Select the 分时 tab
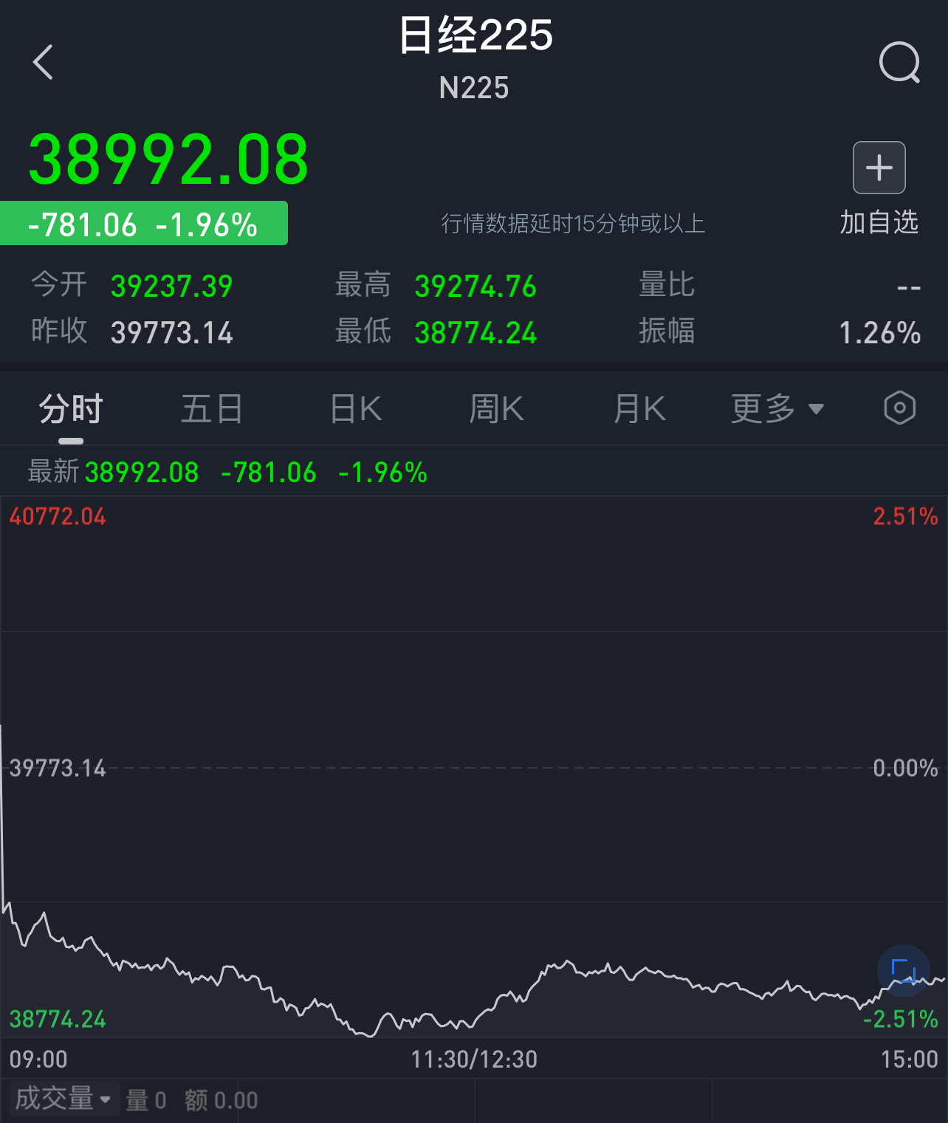 coord(71,409)
